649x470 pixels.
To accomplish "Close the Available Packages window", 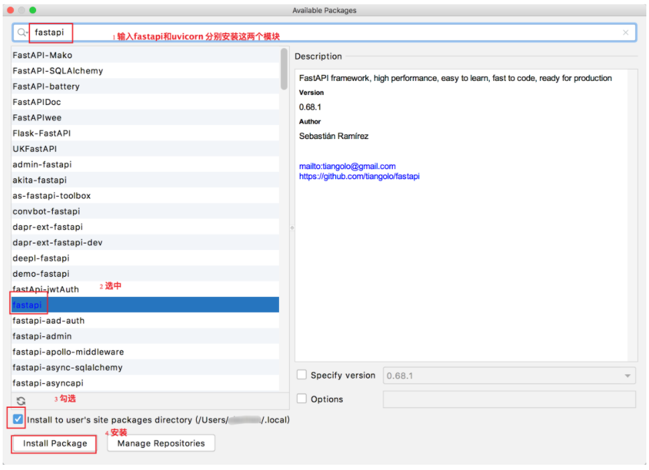I will pos(11,10).
